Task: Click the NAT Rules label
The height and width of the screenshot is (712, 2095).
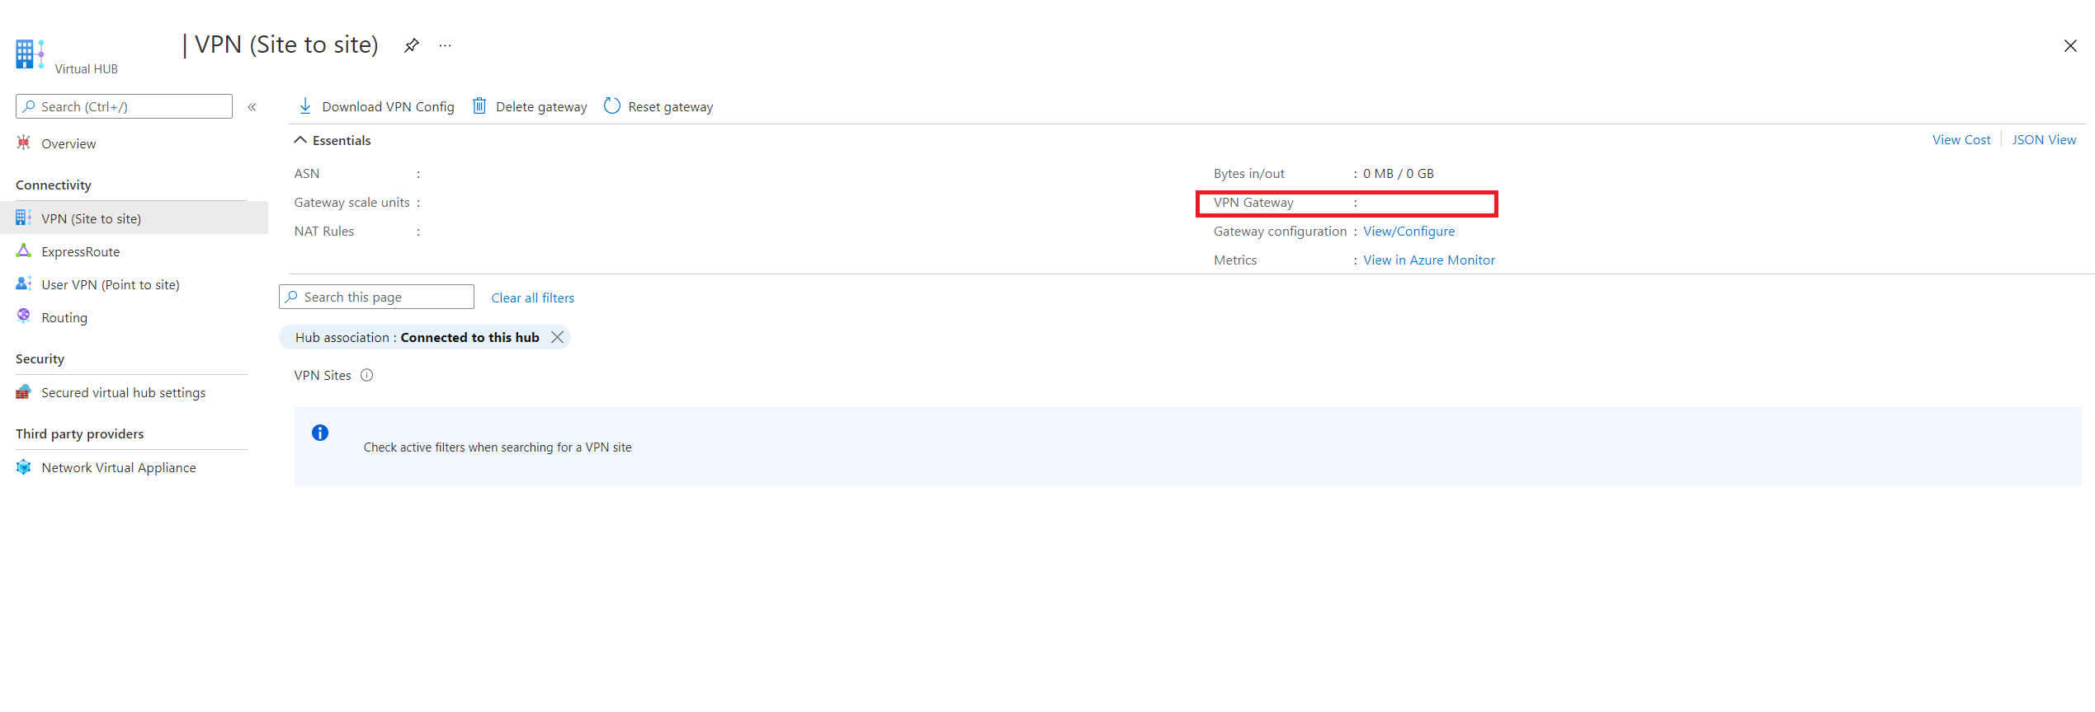Action: pyautogui.click(x=324, y=232)
